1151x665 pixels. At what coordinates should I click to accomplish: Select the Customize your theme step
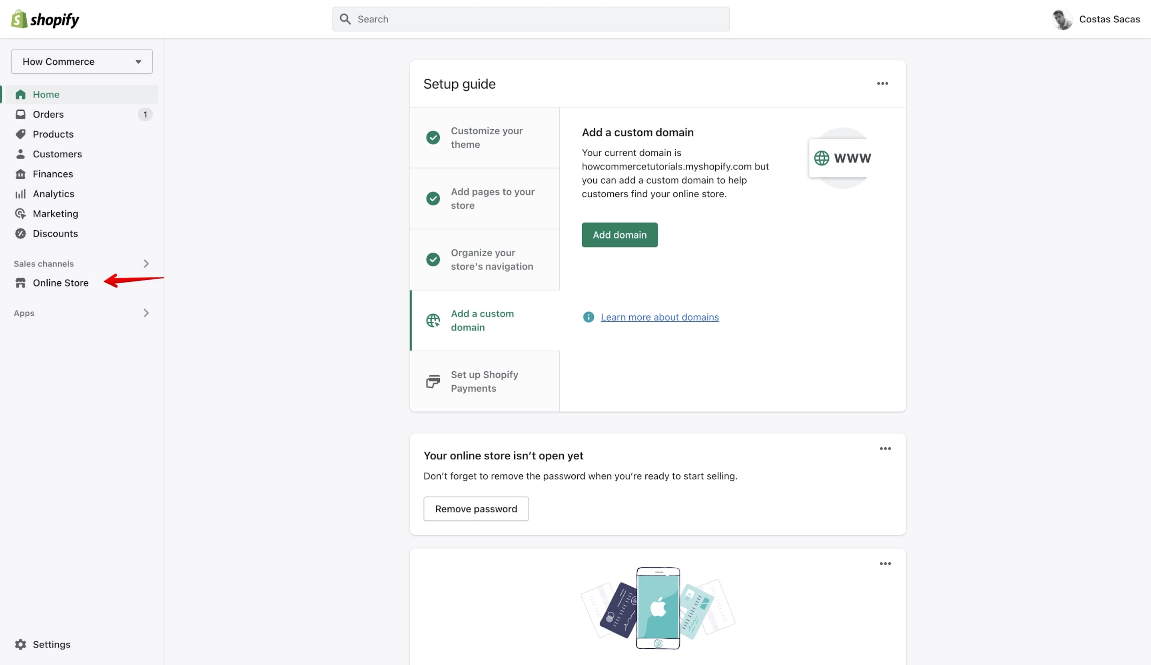[x=485, y=137]
